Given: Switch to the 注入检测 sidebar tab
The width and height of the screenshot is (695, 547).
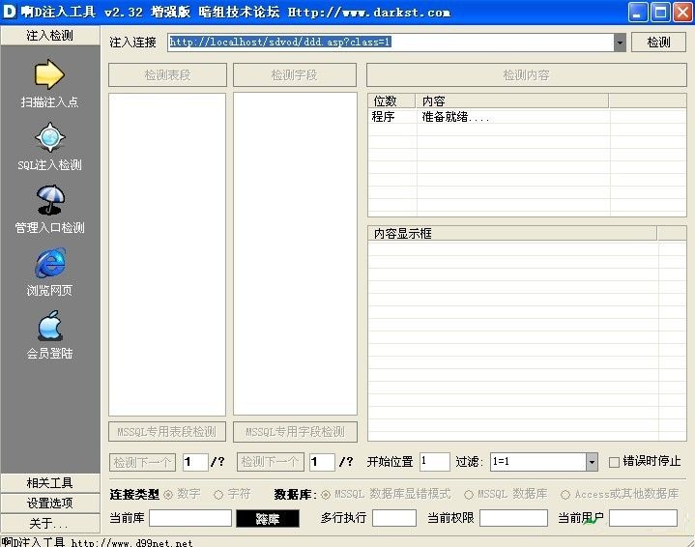Looking at the screenshot, I should click(x=50, y=36).
